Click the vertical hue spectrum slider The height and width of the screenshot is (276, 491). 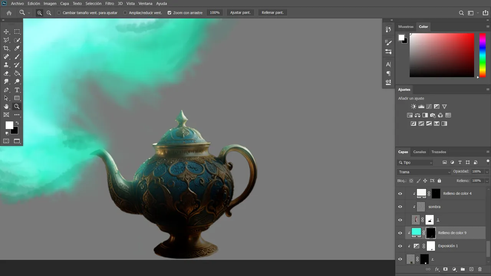tap(483, 55)
